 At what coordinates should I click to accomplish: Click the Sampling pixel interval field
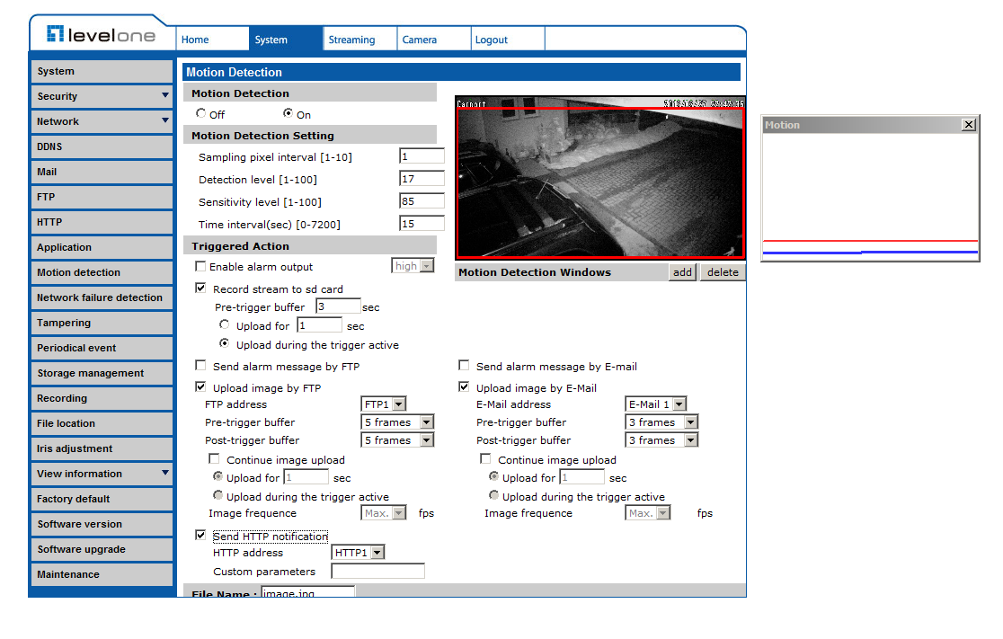422,156
